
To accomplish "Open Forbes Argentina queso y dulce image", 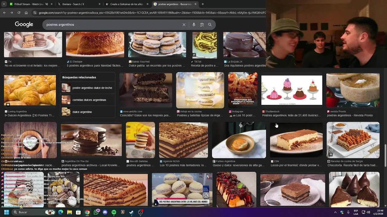I will 239,140.
